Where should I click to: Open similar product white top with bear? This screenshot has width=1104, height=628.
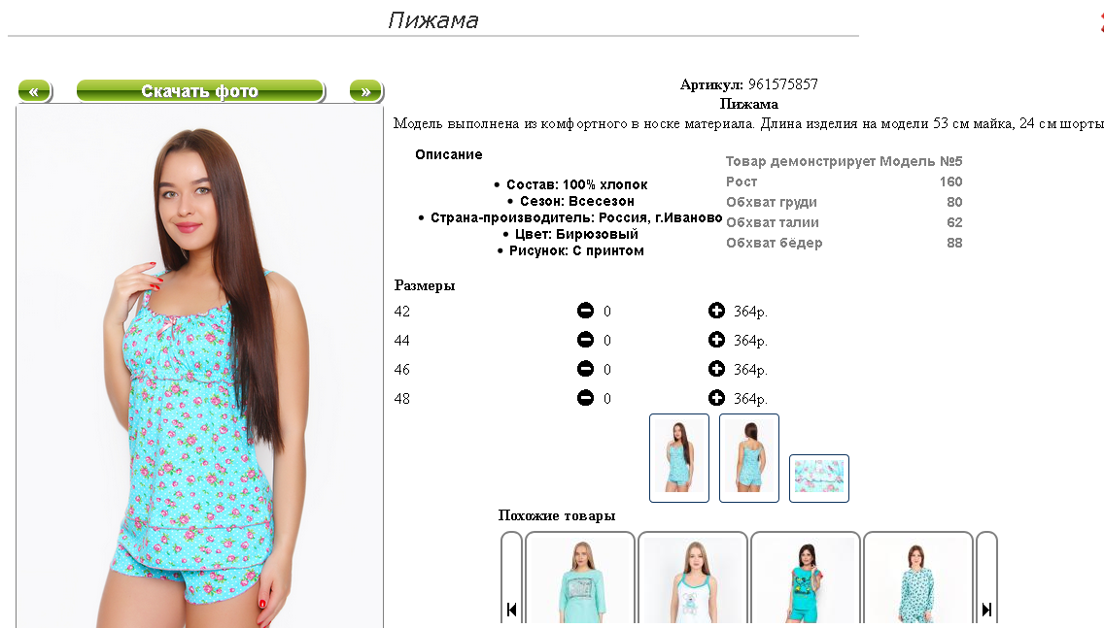pyautogui.click(x=693, y=578)
